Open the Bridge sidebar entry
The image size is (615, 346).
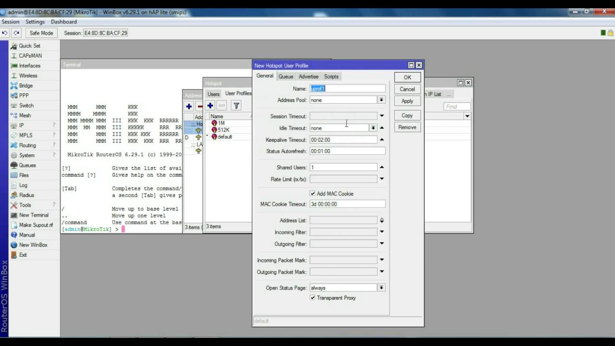(x=26, y=86)
